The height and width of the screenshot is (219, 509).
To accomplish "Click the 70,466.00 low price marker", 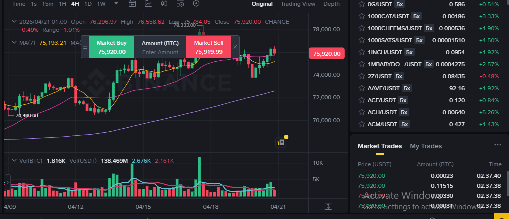I will 26,115.
